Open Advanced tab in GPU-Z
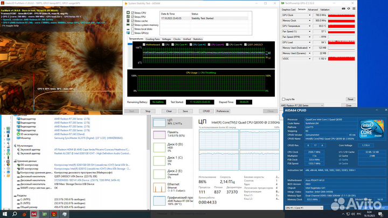 [313, 9]
